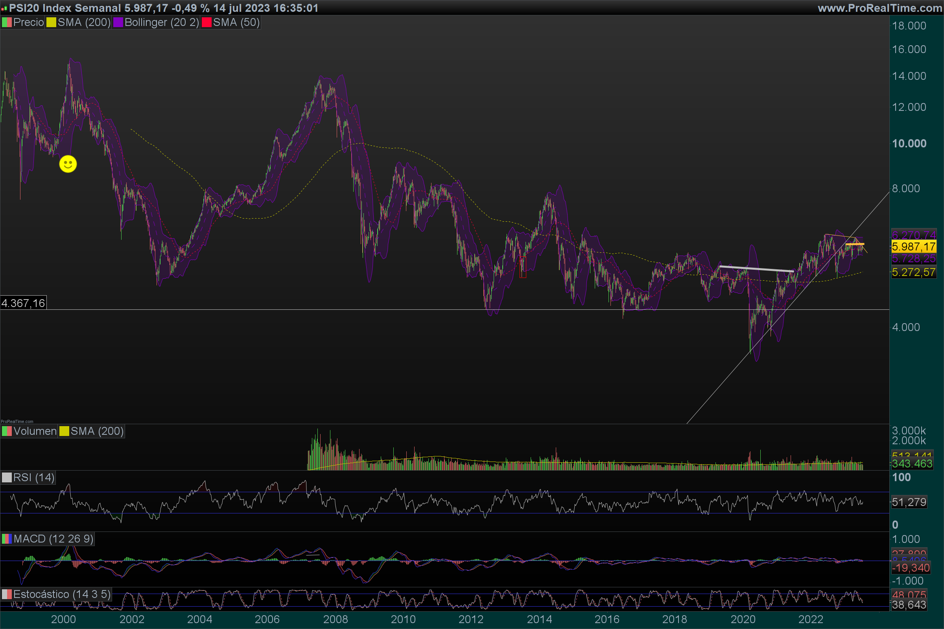This screenshot has height=629, width=944.
Task: Click the yellow smiley face marker
Action: coord(68,164)
